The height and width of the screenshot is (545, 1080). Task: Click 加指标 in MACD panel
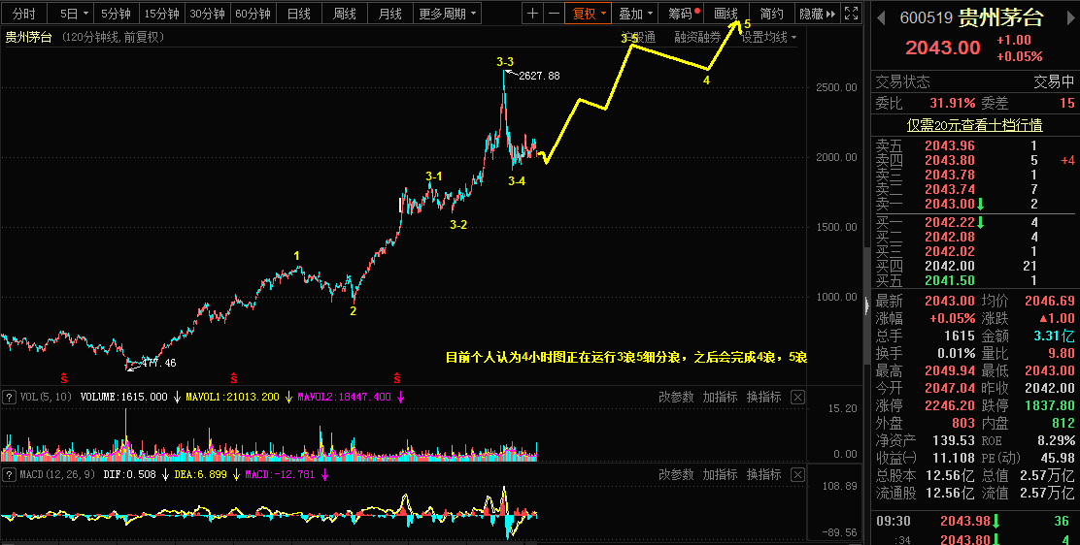point(720,475)
